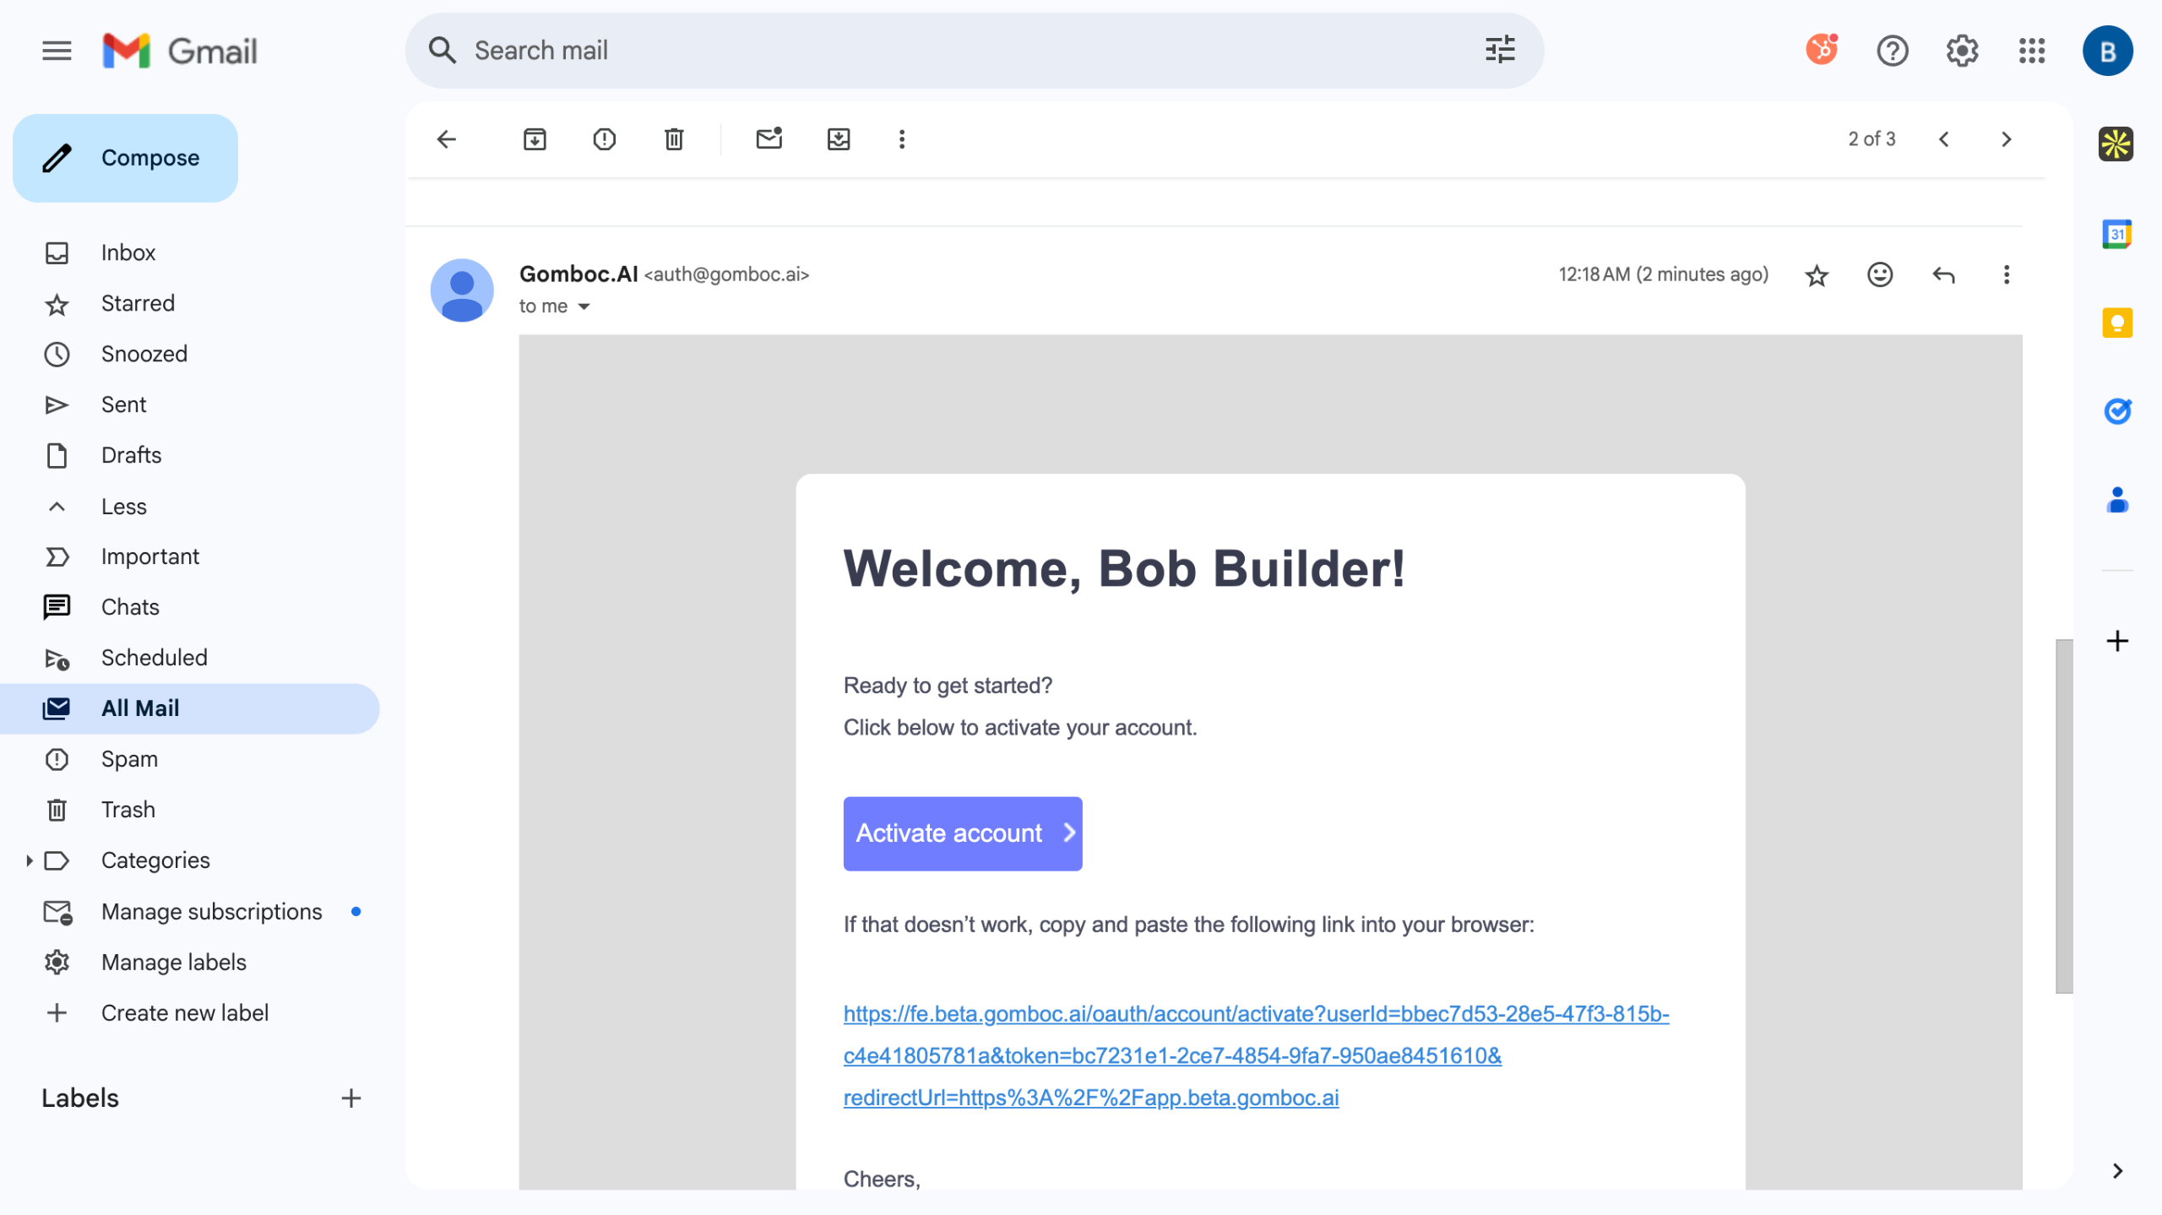
Task: Archive this email using toolbar icon
Action: point(535,139)
